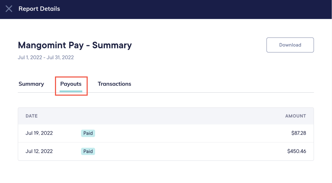Sort by the AMOUNT column header
This screenshot has height=183, width=332.
pos(295,116)
